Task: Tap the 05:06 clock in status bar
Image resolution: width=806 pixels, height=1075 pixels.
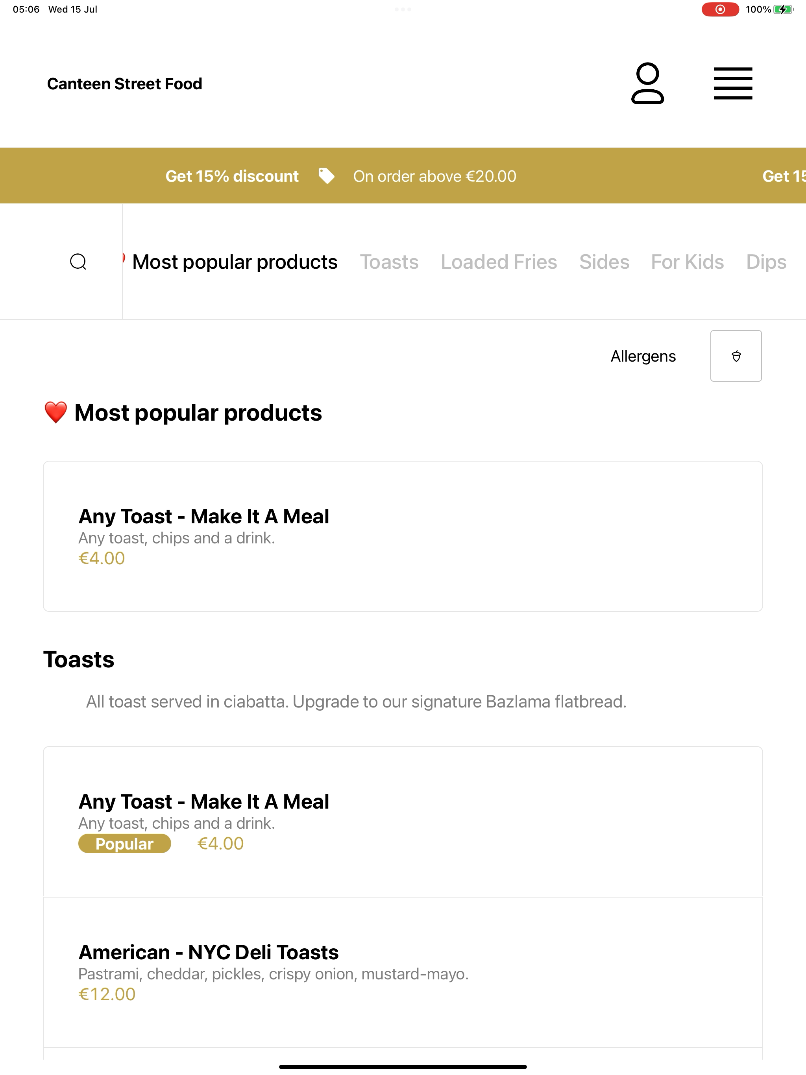Action: click(26, 9)
